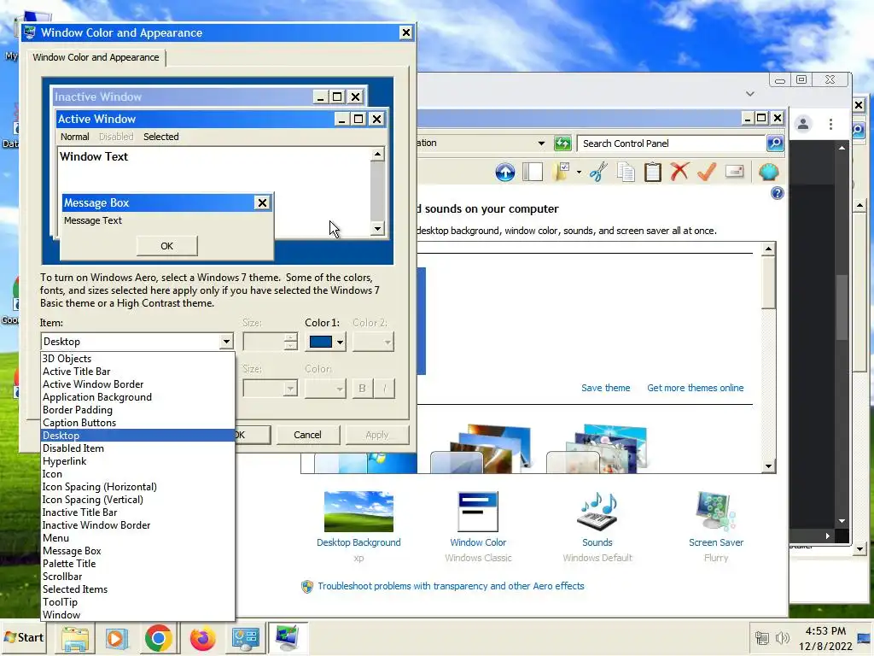Select Caption Buttons in item list

tap(138, 423)
